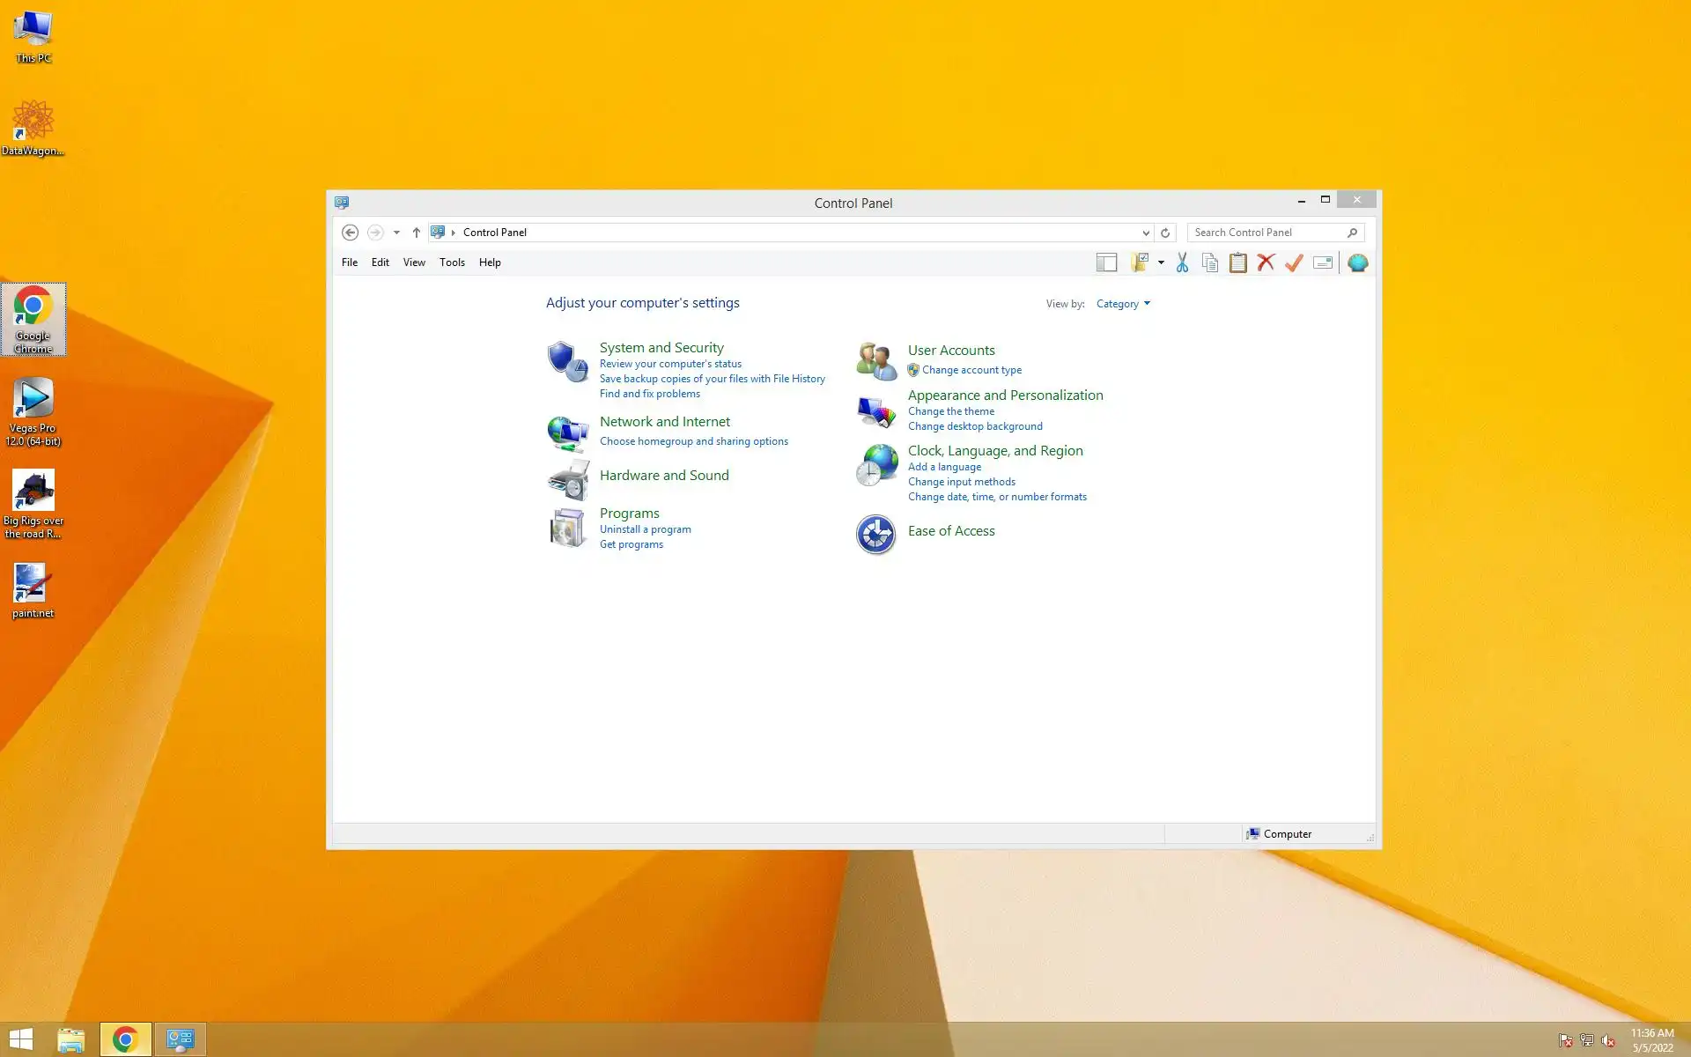This screenshot has width=1691, height=1057.
Task: Click the Cut scissors toolbar icon
Action: click(x=1182, y=262)
